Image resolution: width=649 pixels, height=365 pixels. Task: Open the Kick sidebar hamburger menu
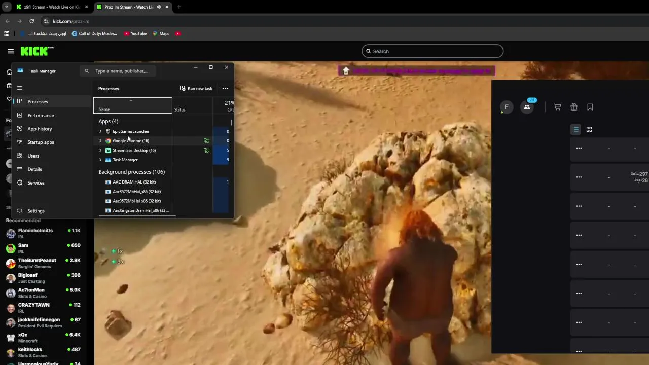click(x=11, y=51)
